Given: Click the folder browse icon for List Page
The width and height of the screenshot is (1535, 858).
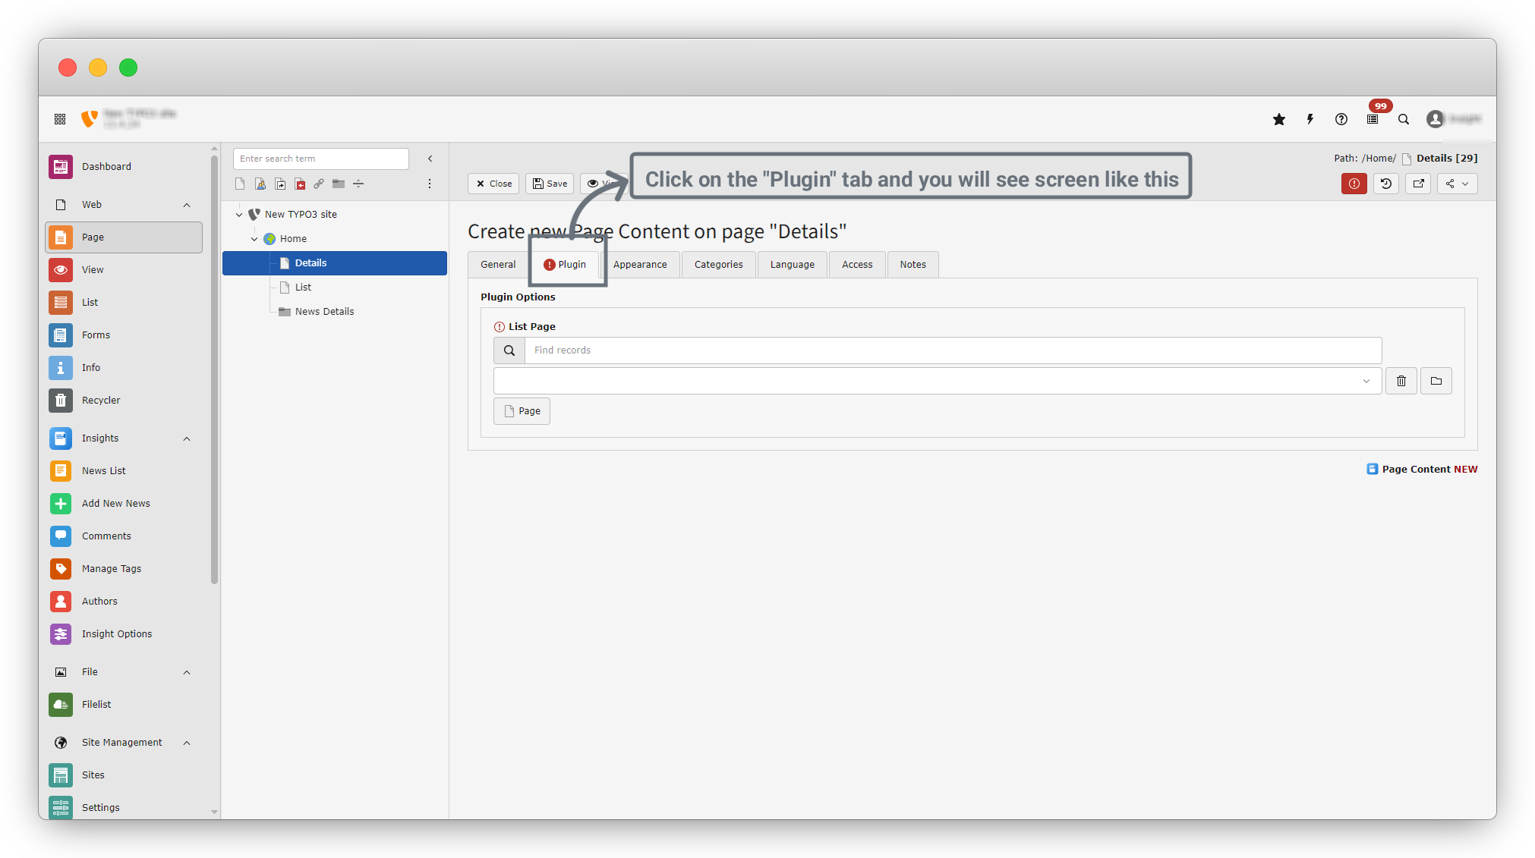Looking at the screenshot, I should tap(1436, 381).
